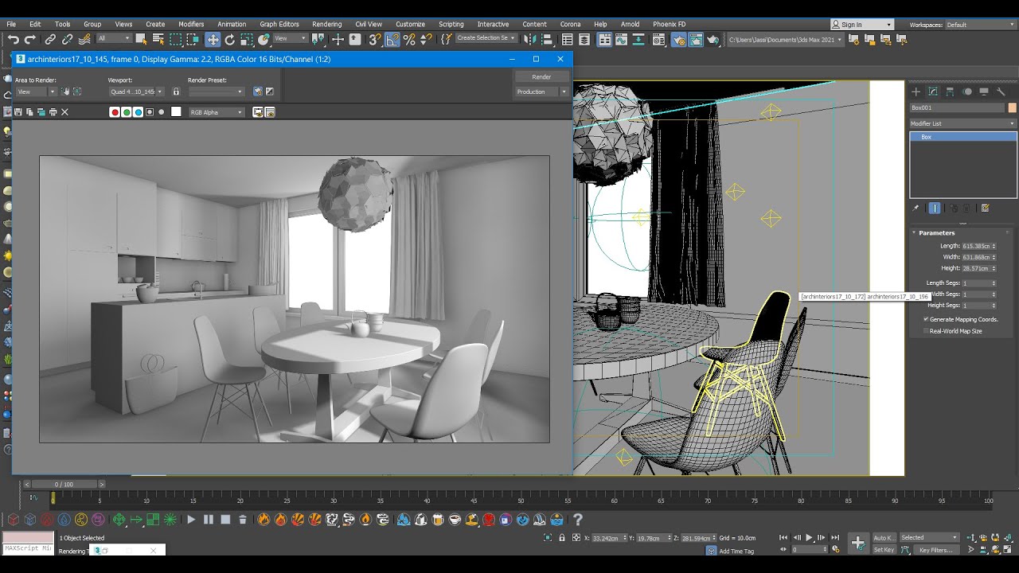Open the Display panel icon
The width and height of the screenshot is (1019, 573).
click(984, 92)
